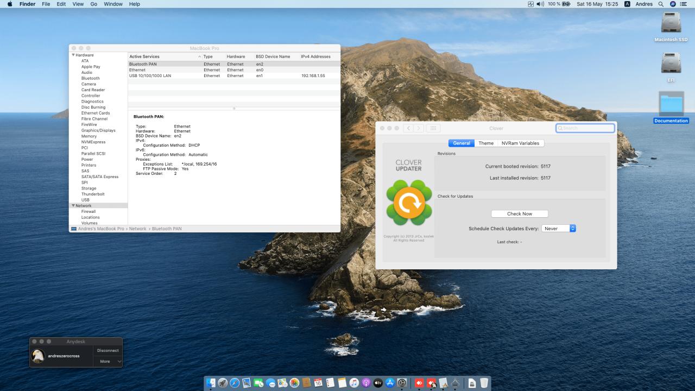
Task: Open Podcasts from the Dock
Action: click(366, 383)
